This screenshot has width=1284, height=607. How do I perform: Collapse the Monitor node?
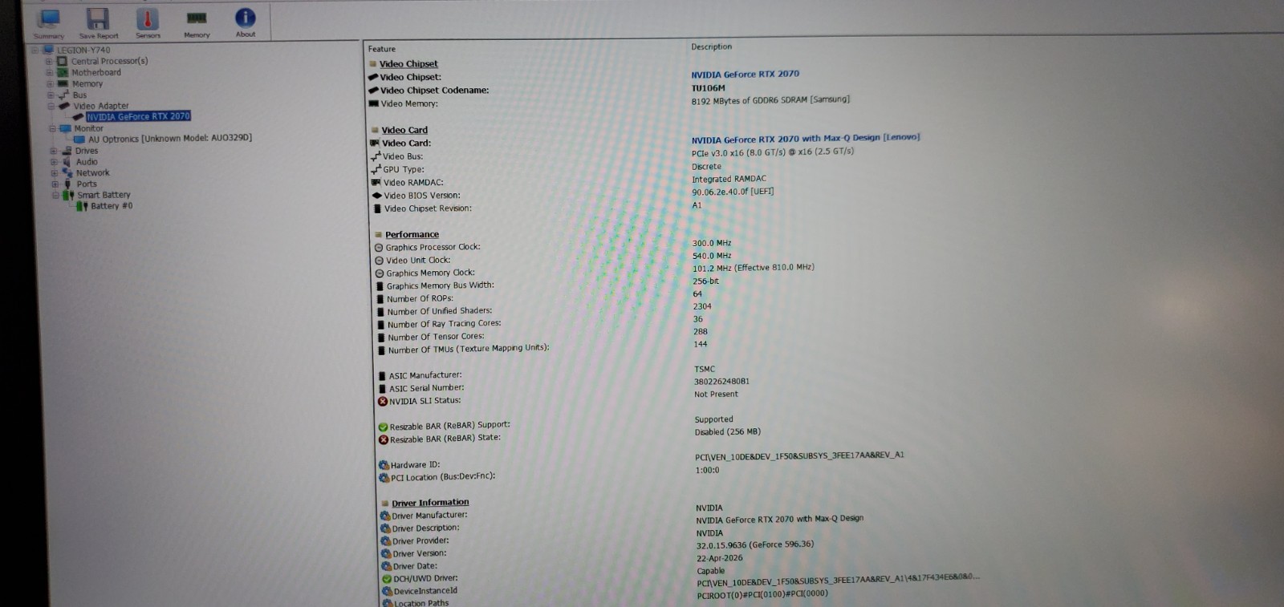click(52, 128)
